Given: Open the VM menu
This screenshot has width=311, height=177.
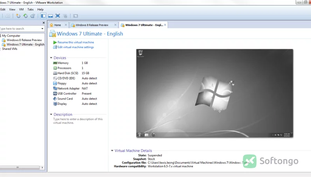Looking at the screenshot, I should 21,9.
